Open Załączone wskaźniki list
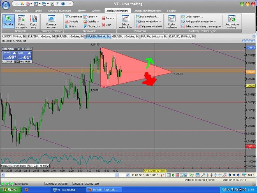Viewport: 257px width, 193px height. click(x=149, y=26)
